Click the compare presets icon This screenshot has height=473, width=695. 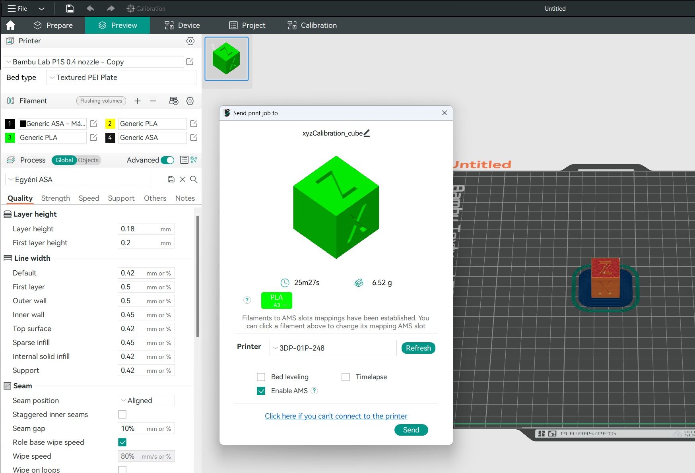click(x=194, y=160)
